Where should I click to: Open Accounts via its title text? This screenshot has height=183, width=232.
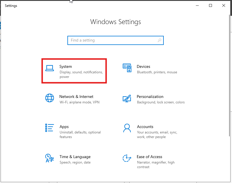click(145, 127)
